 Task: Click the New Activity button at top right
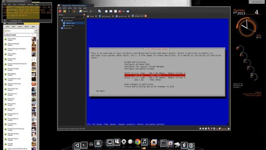click(x=257, y=2)
